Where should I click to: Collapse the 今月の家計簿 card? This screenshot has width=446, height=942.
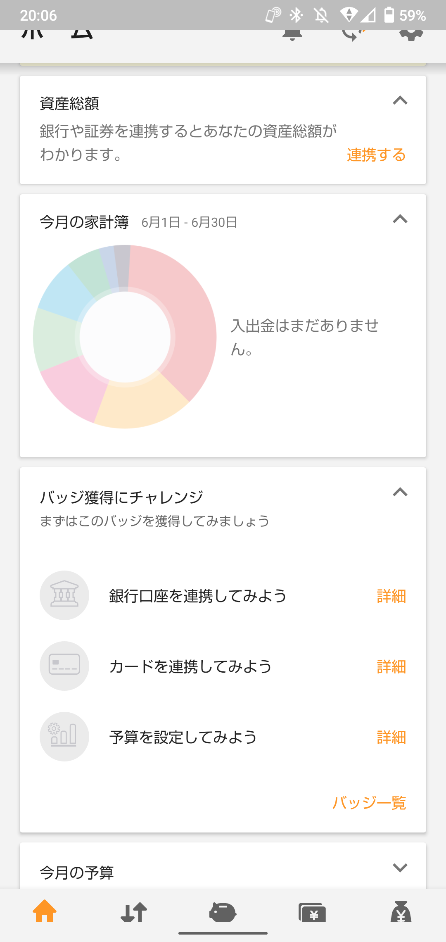tap(400, 219)
